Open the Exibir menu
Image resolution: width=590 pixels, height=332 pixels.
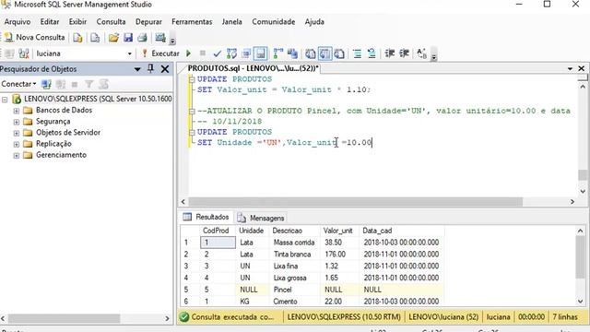pos(77,22)
